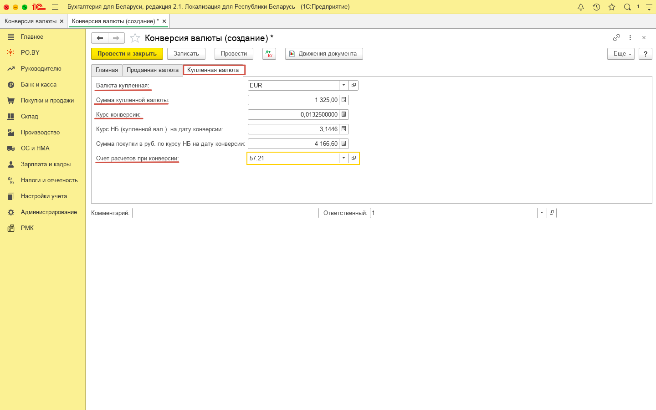Open calculator for Сумма купленной валюты field
Viewport: 656px width, 410px height.
pyautogui.click(x=344, y=100)
